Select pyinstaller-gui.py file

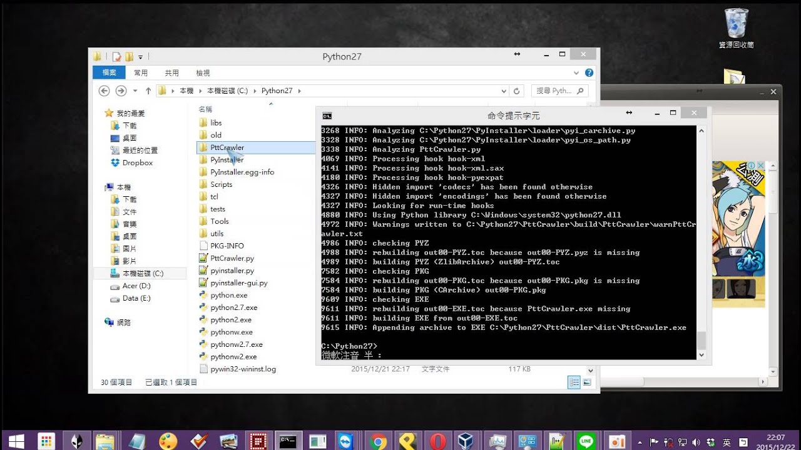click(233, 282)
